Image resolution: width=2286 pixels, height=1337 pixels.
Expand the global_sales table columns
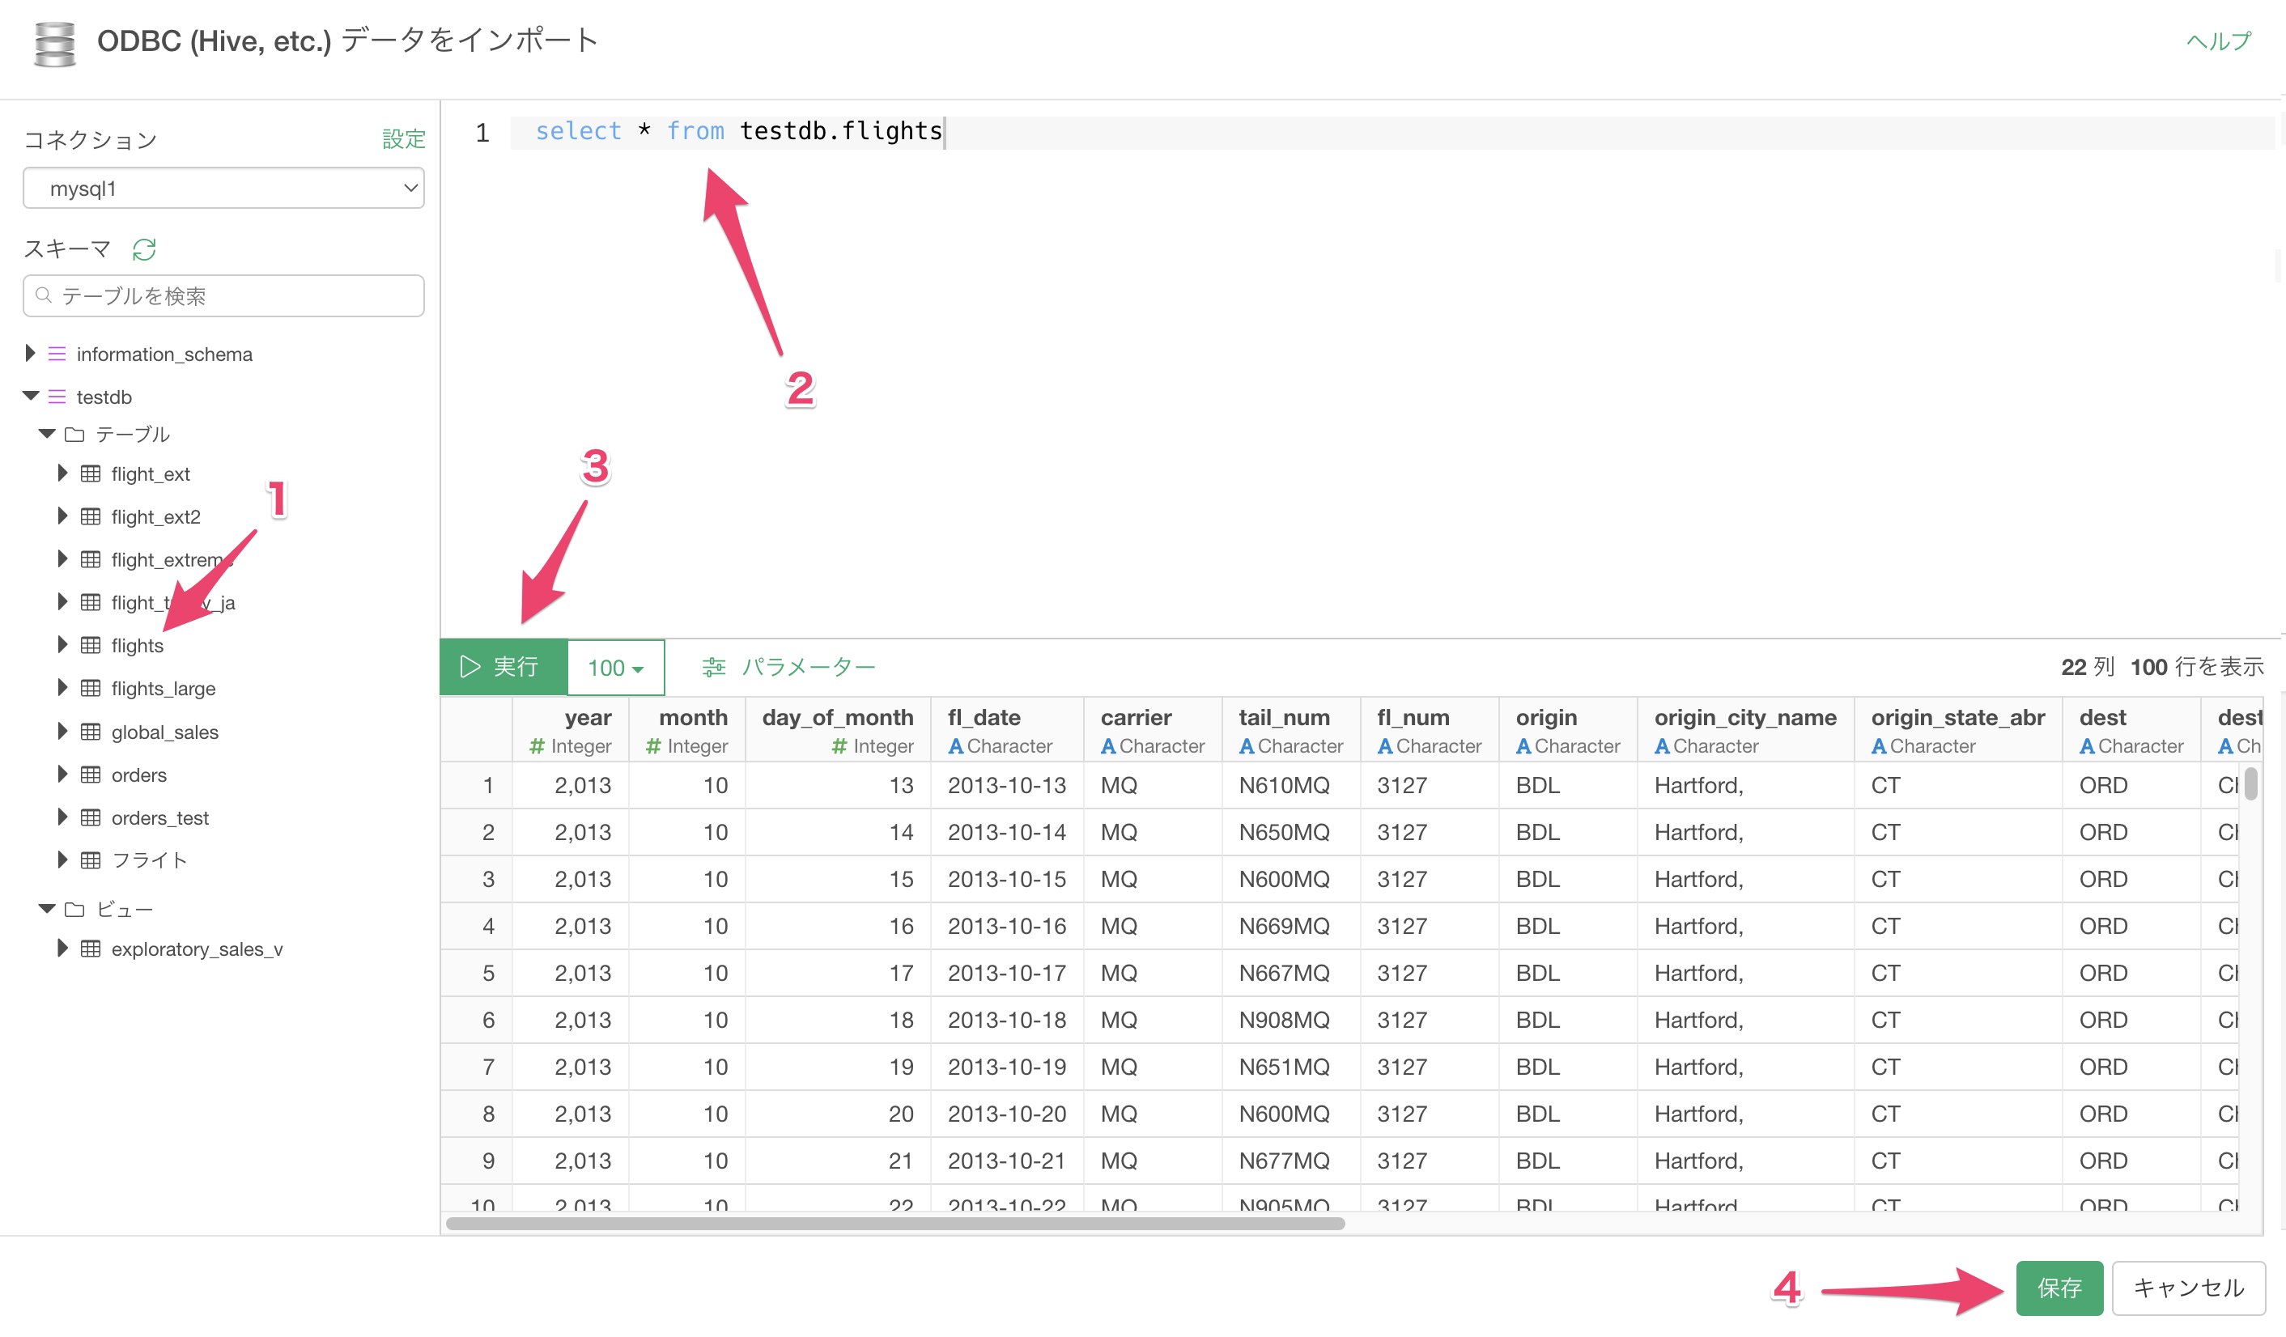(62, 730)
